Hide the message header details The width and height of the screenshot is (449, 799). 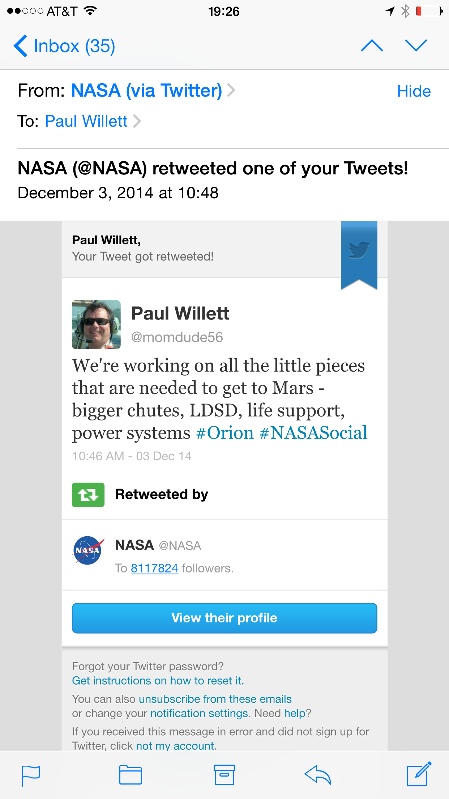click(414, 91)
